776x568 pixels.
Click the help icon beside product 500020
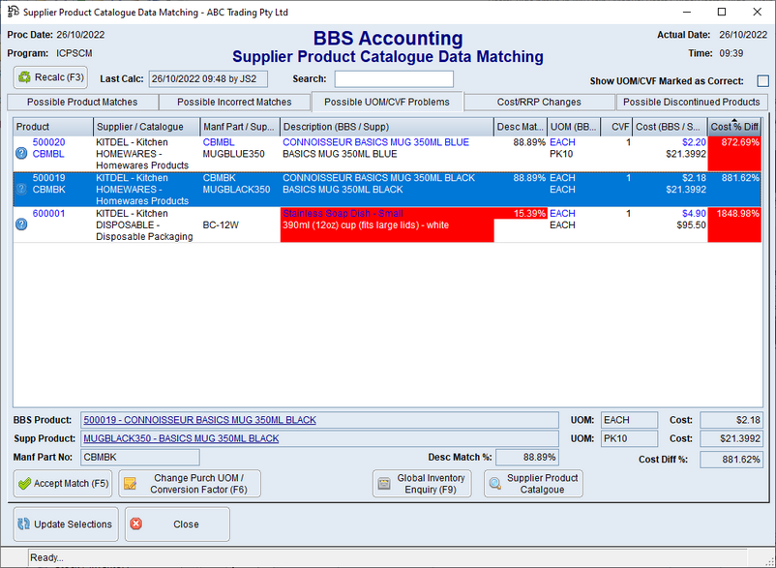click(x=21, y=153)
